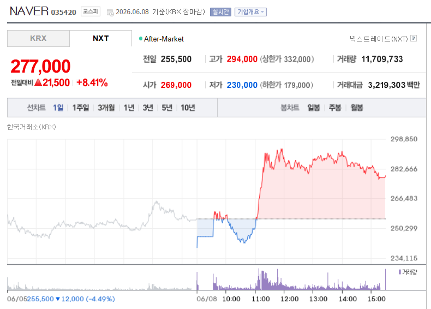The image size is (431, 309).
Task: Click the 06/08 date axis label
Action: [206, 299]
